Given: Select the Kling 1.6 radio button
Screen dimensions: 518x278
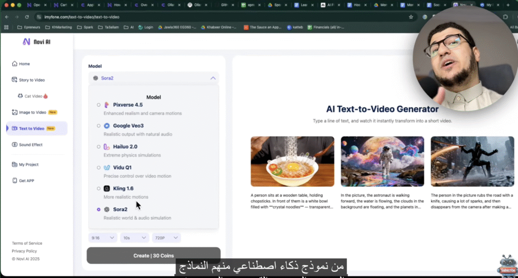Looking at the screenshot, I should point(99,189).
